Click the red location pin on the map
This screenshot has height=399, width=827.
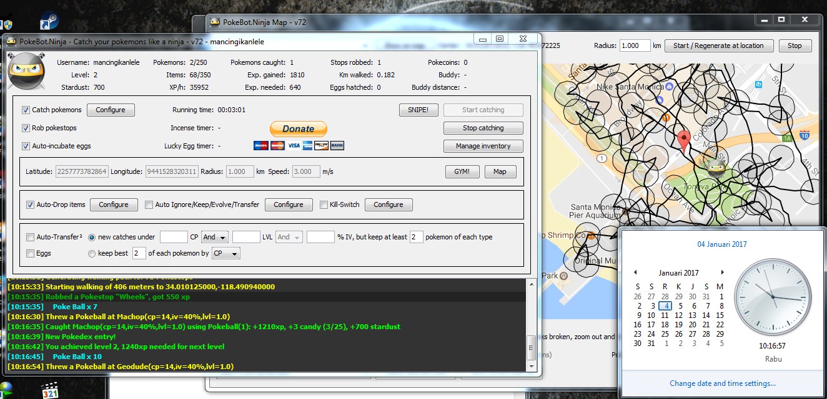[x=684, y=142]
